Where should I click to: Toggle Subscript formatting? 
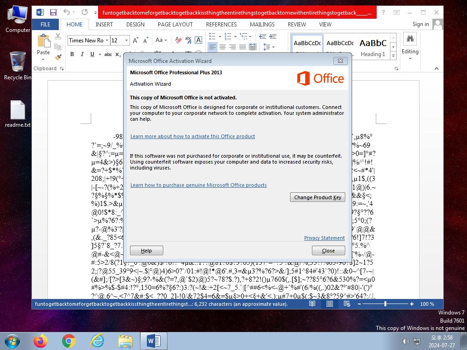pos(118,54)
